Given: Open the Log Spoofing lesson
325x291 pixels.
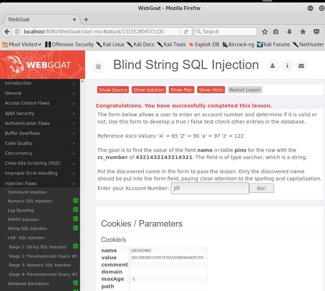Looking at the screenshot, I should tap(21, 210).
